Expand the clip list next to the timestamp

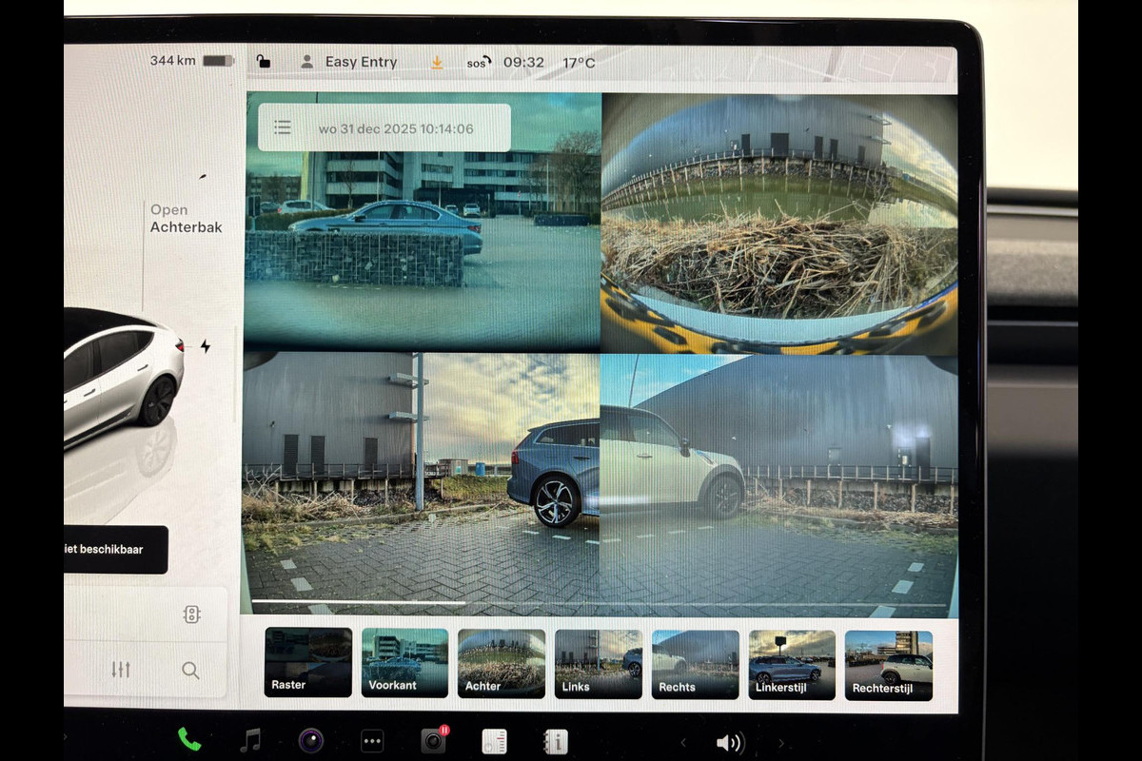point(283,128)
